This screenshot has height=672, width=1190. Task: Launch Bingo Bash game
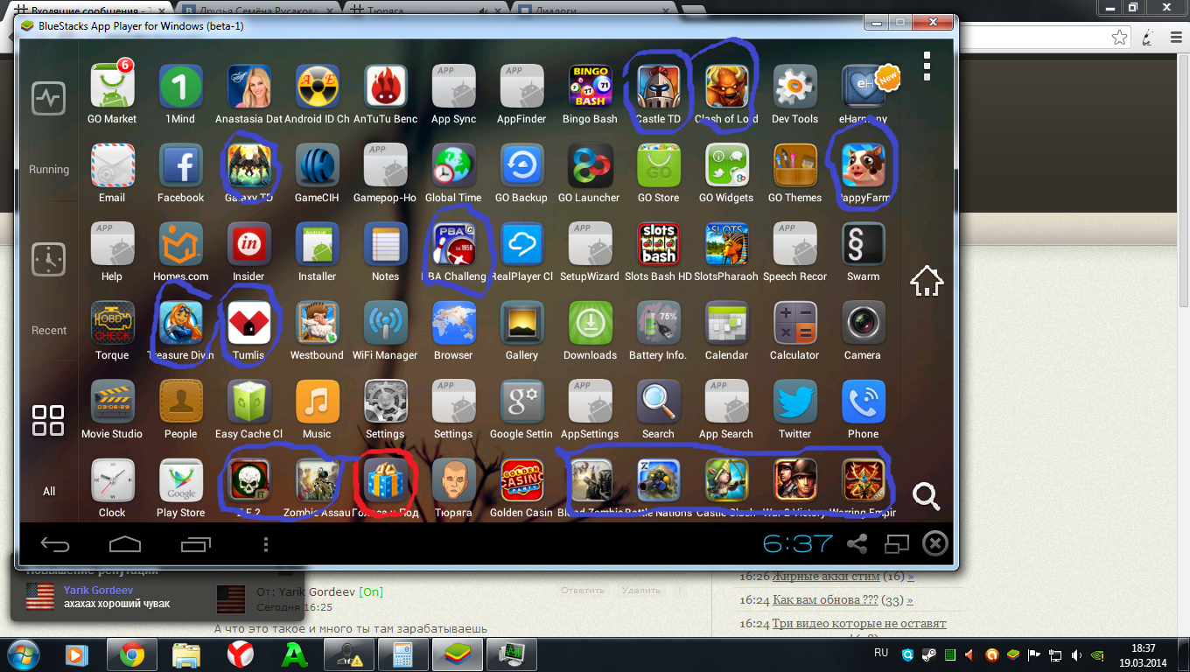pos(590,87)
